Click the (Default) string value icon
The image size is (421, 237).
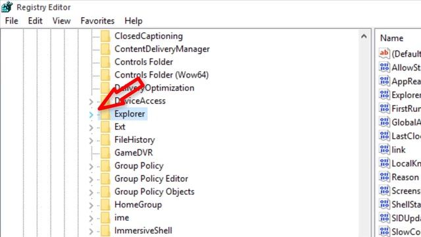click(x=384, y=53)
